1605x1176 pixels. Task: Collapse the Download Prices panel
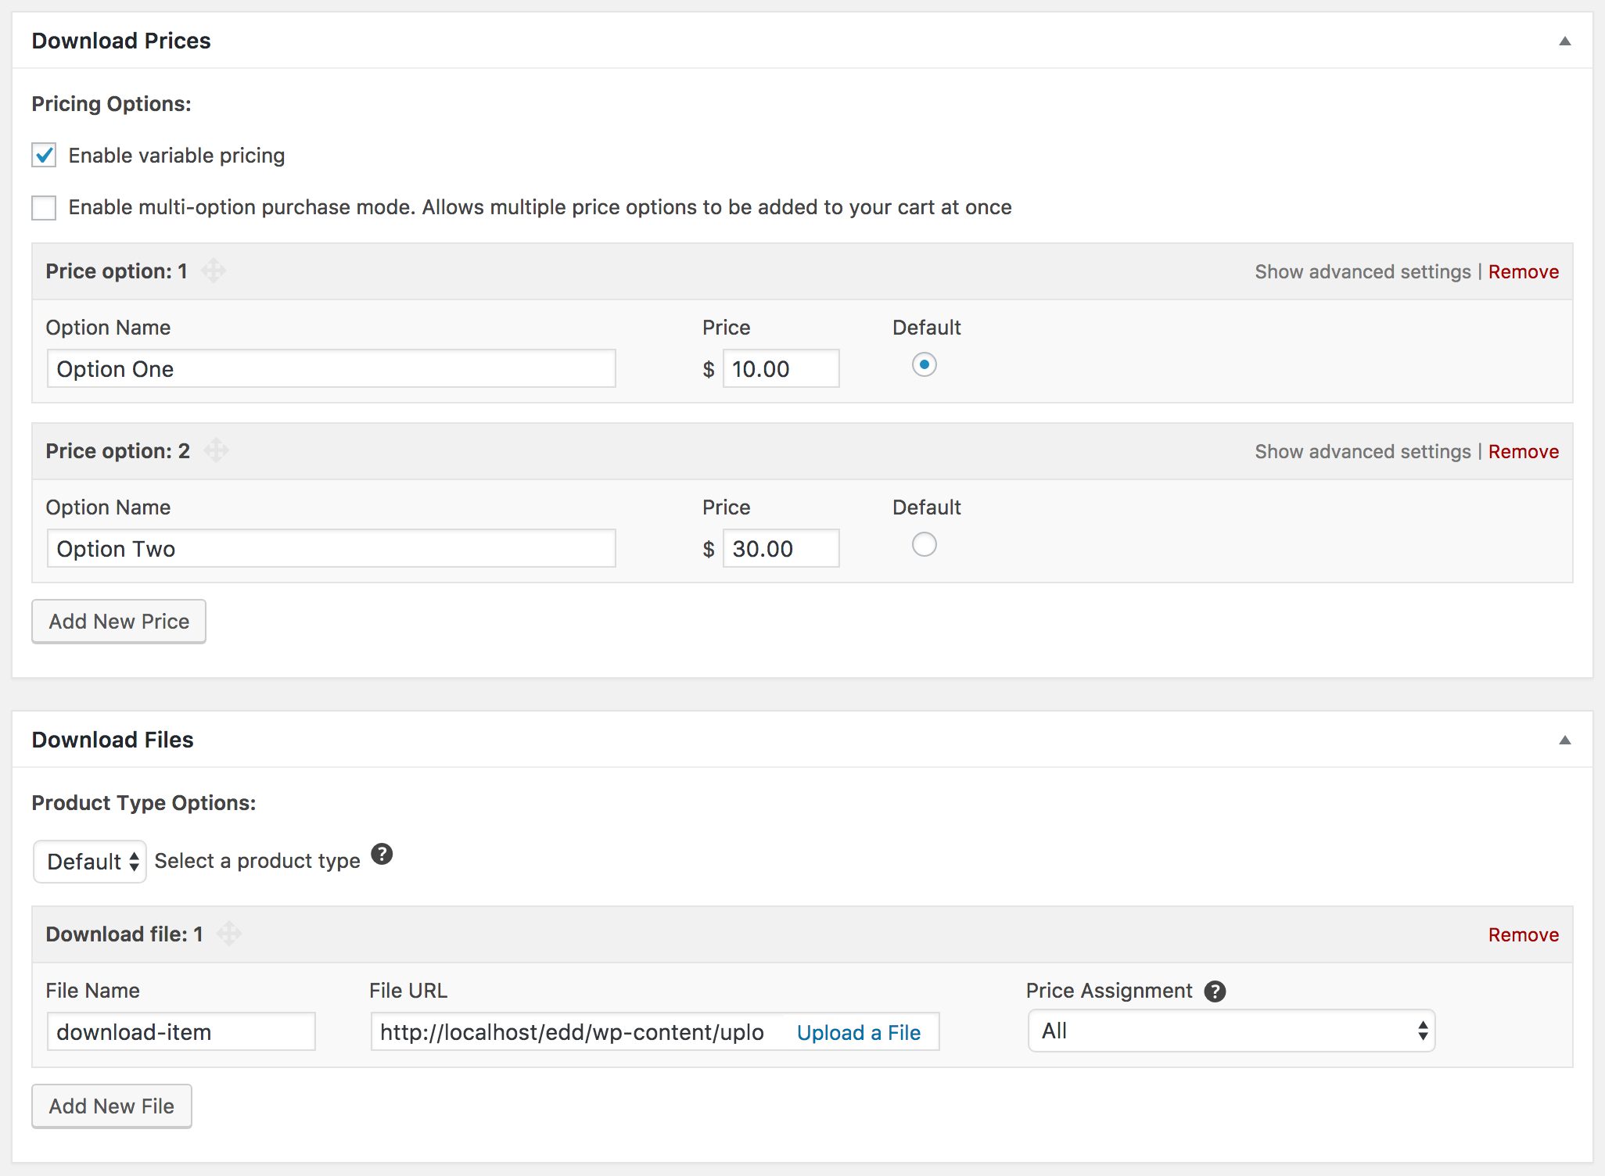[x=1564, y=41]
